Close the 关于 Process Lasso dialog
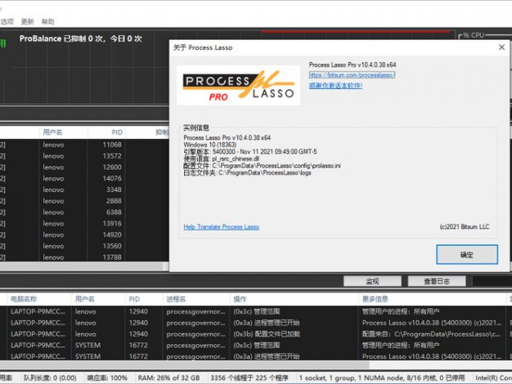Viewport: 512px width, 384px height. pos(502,47)
